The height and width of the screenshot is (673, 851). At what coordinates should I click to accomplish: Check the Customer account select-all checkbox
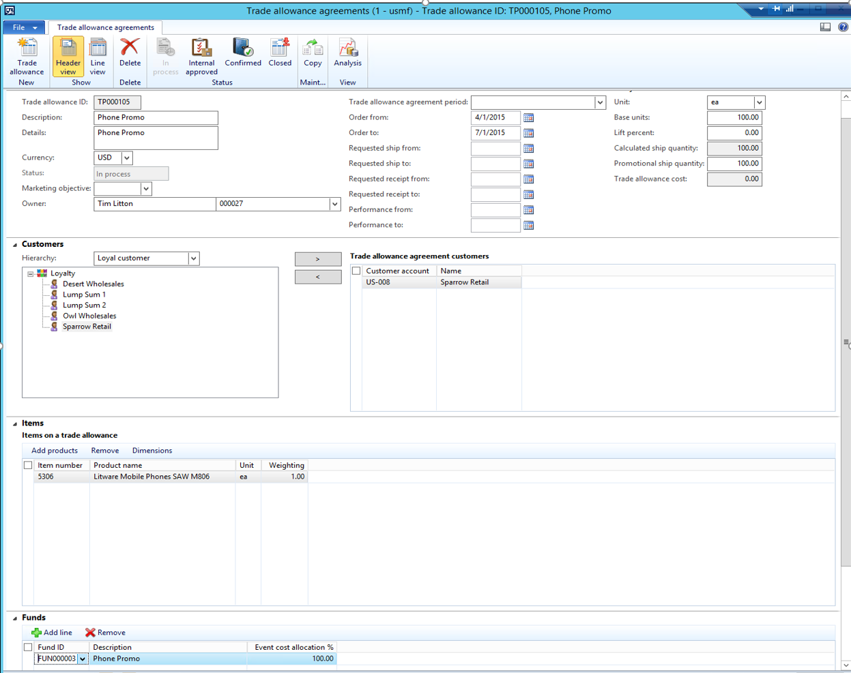coord(356,271)
